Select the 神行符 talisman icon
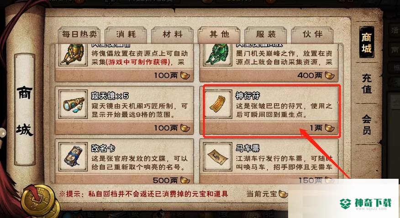 click(x=218, y=104)
